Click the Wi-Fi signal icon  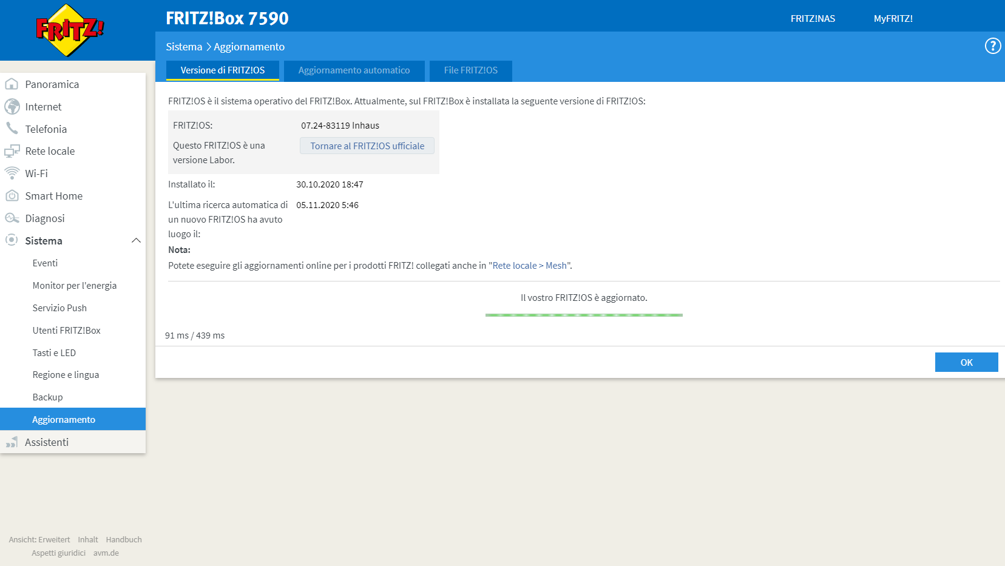tap(12, 174)
